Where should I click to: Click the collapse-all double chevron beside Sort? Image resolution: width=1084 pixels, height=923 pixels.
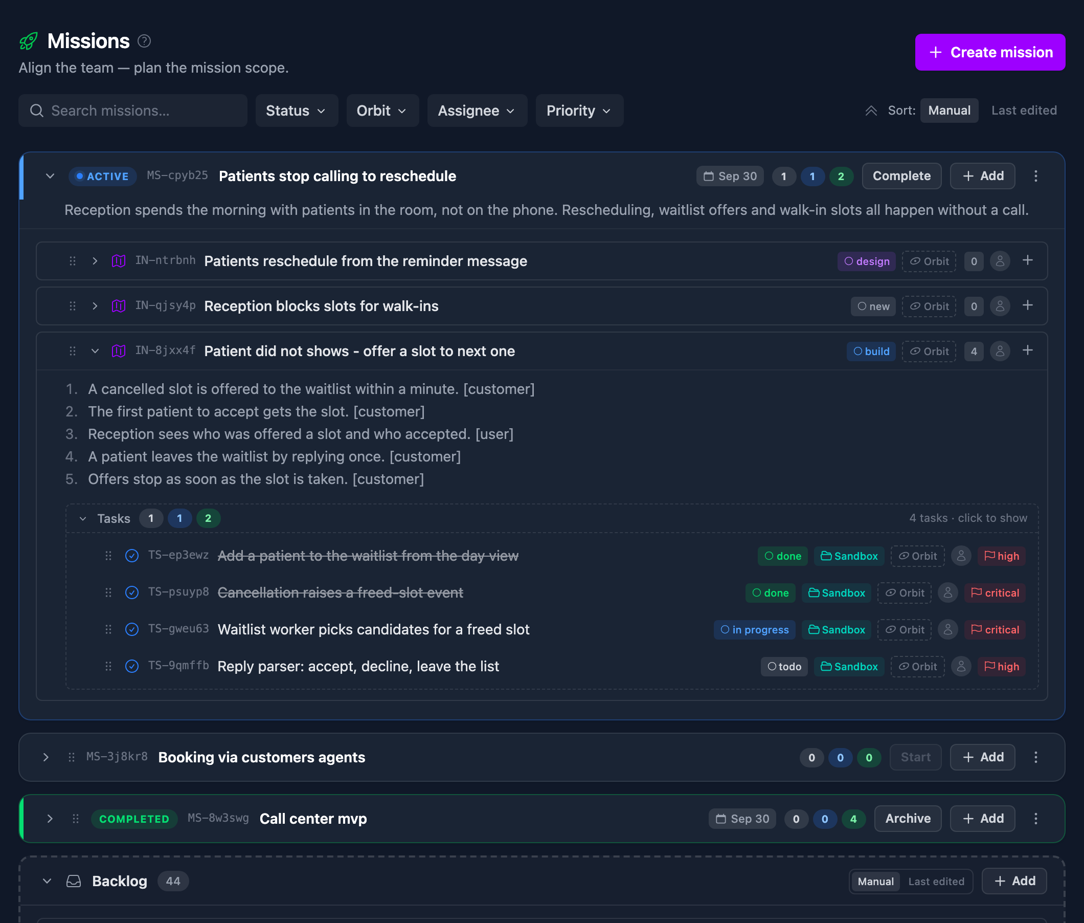pyautogui.click(x=871, y=111)
